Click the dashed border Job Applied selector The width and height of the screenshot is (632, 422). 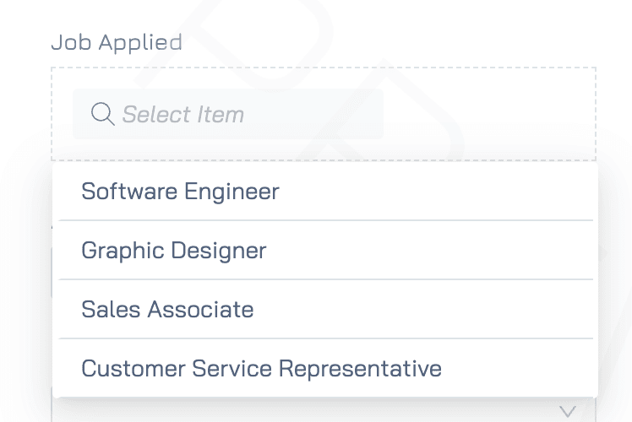[x=324, y=114]
